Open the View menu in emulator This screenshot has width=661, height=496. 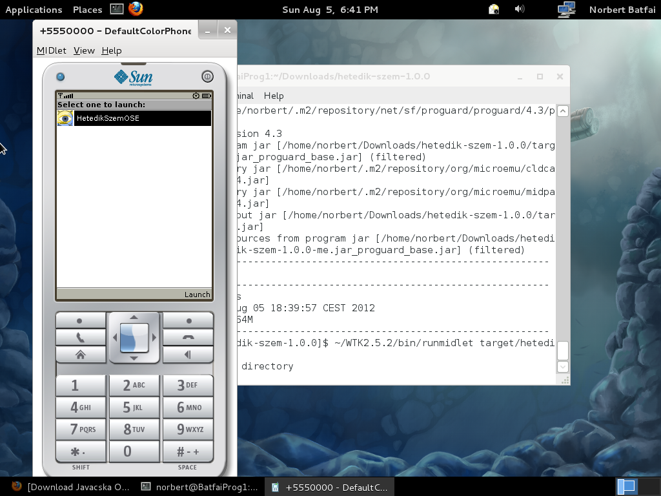click(x=84, y=50)
